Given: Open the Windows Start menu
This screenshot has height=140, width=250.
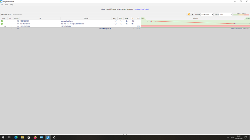Looking at the screenshot, I should [x=3, y=138].
